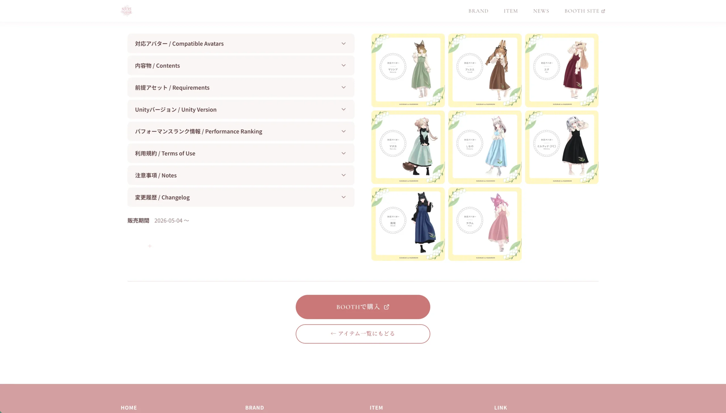This screenshot has height=413, width=726.
Task: Click the BOOTHで購入 button
Action: 363,307
